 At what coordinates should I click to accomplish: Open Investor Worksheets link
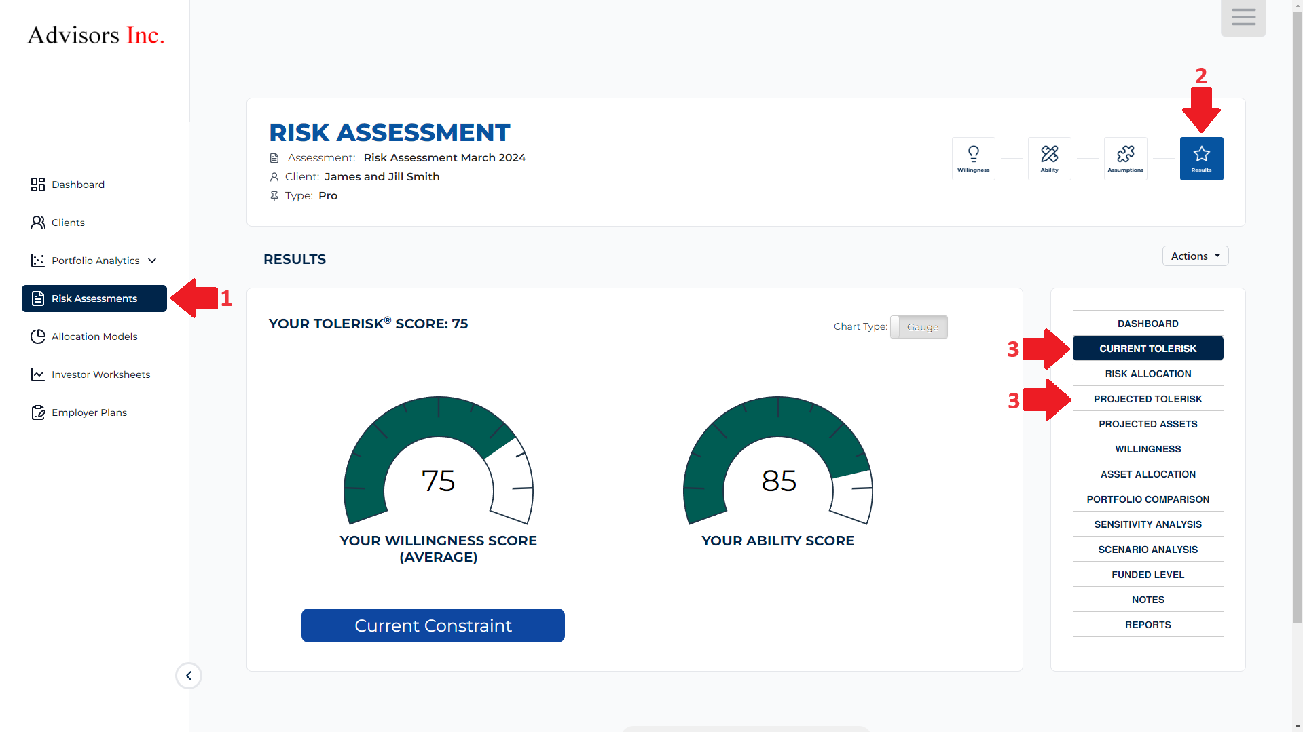[100, 374]
